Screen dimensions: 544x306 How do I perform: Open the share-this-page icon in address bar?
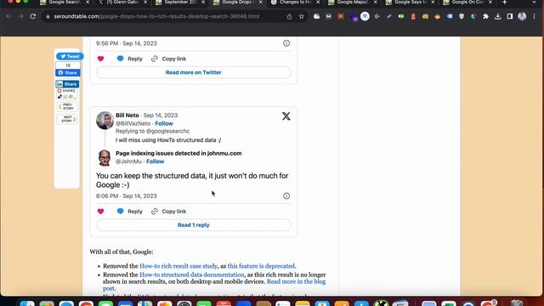pos(289,16)
